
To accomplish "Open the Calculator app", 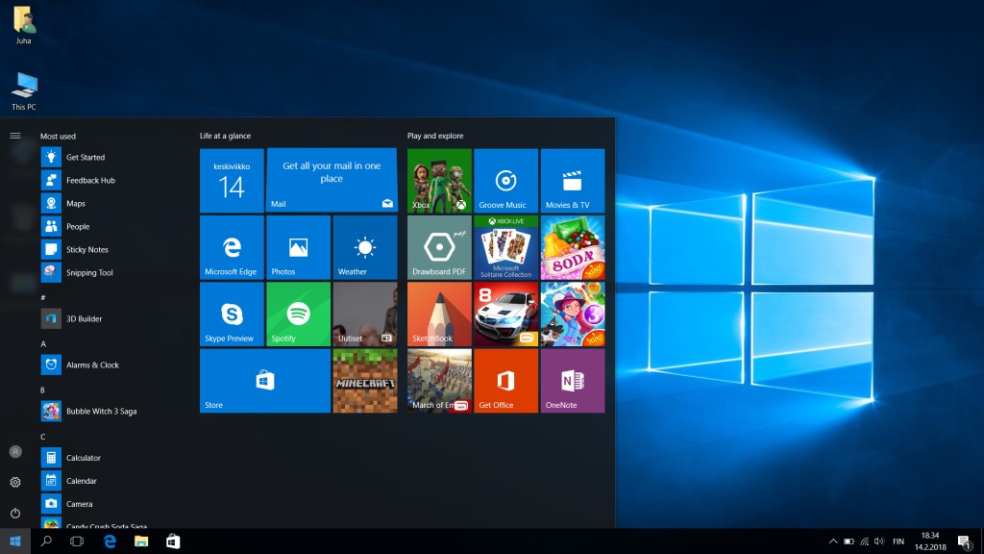I will click(113, 458).
